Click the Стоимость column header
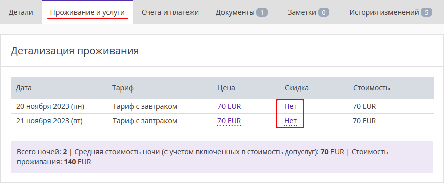The height and width of the screenshot is (183, 444). tap(371, 88)
